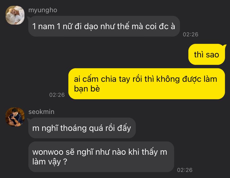The width and height of the screenshot is (230, 178).
Task: Open seokmin's profile avatar
Action: point(15,117)
